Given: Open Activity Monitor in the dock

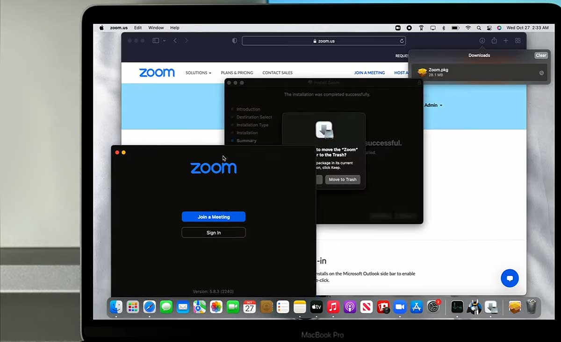Looking at the screenshot, I should (x=457, y=307).
